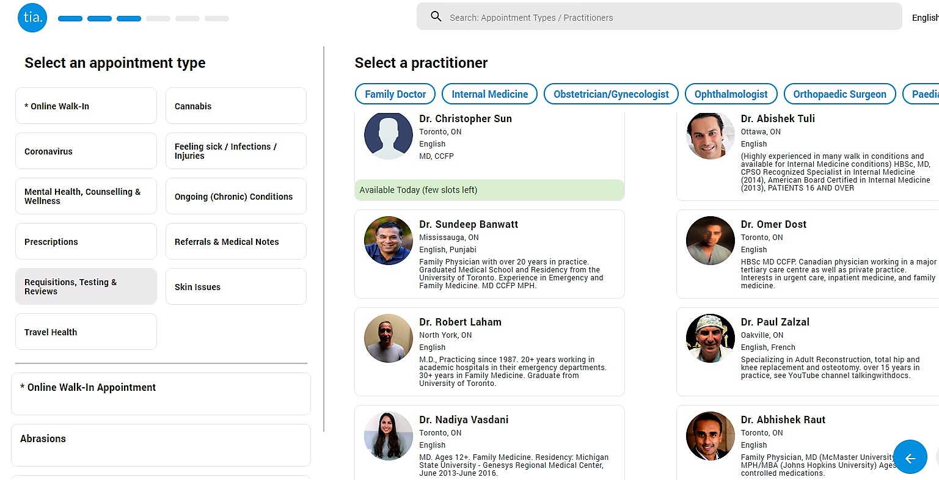Filter practitioners by Ophthalmologist

pyautogui.click(x=731, y=94)
